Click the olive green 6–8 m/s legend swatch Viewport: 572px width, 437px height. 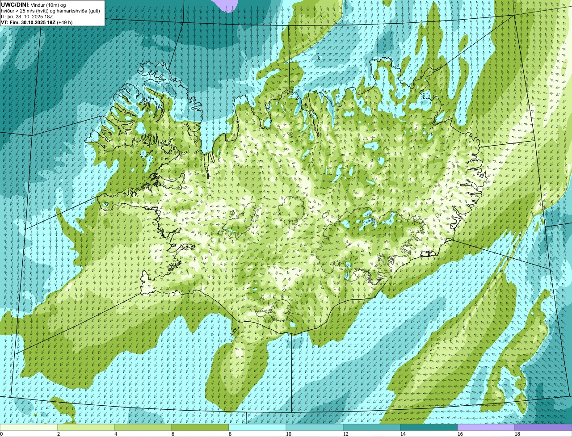[200, 427]
